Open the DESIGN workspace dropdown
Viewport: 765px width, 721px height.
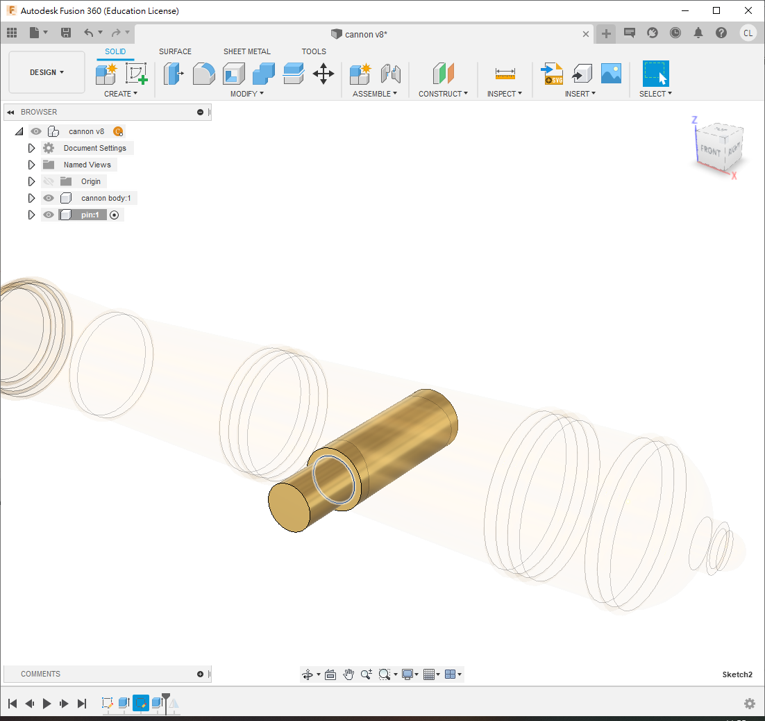coord(47,72)
